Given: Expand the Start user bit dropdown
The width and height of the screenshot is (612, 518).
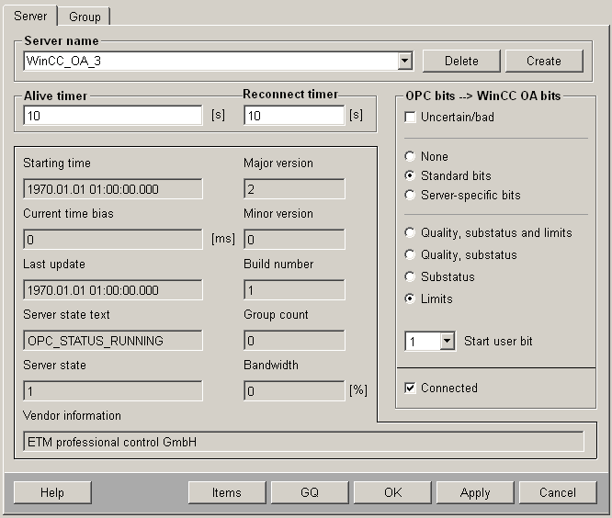Looking at the screenshot, I should [447, 342].
